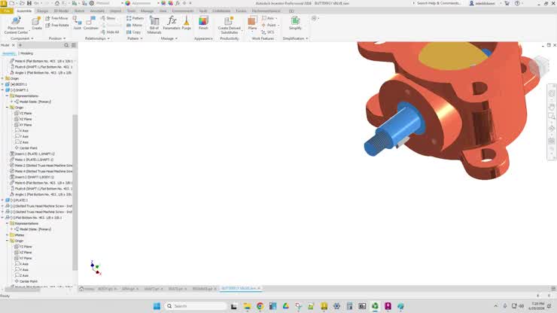Viewport: 557px width, 313px height.
Task: Expand the Relationships panel dropdown
Action: tap(97, 38)
